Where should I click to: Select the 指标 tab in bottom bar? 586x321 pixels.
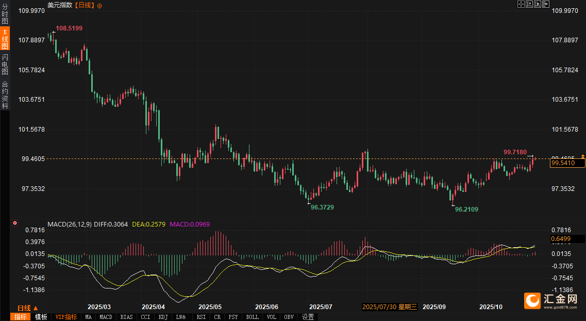[21, 317]
